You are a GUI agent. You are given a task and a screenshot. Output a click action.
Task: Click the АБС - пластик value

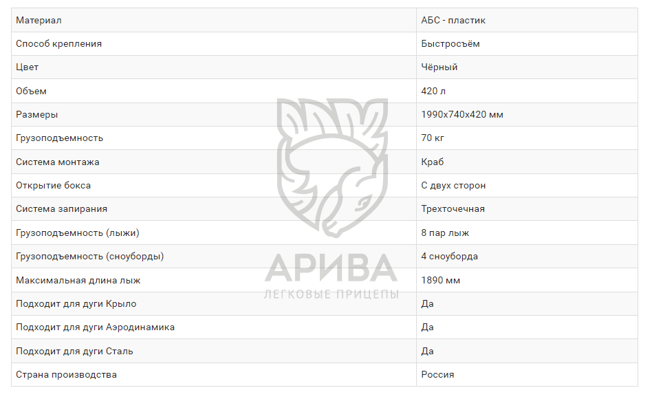click(453, 21)
